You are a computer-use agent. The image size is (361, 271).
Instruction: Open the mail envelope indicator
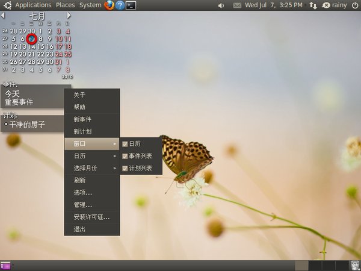(x=237, y=5)
